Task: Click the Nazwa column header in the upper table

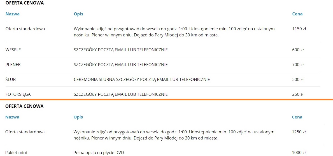Action: click(x=13, y=14)
